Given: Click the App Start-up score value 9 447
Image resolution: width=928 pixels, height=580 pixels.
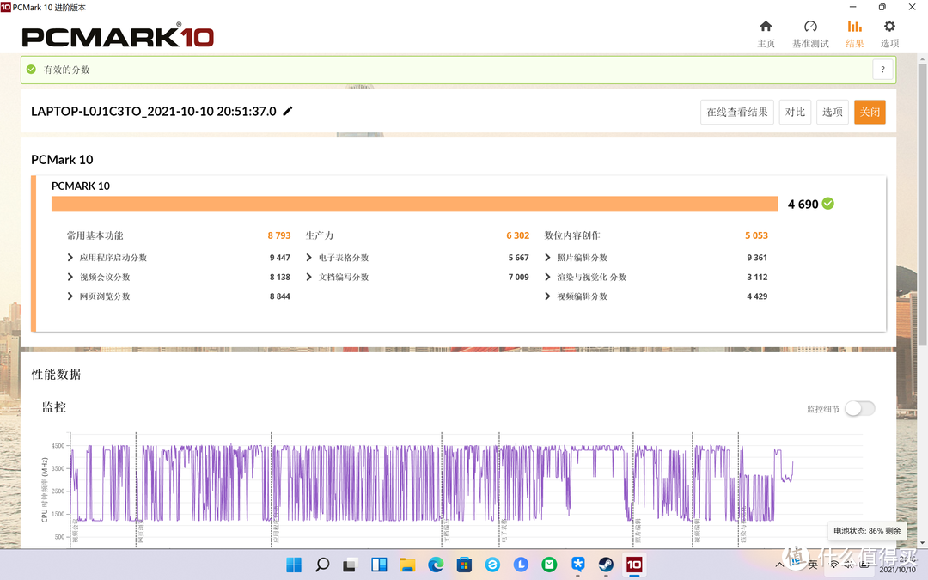Looking at the screenshot, I should tap(280, 258).
